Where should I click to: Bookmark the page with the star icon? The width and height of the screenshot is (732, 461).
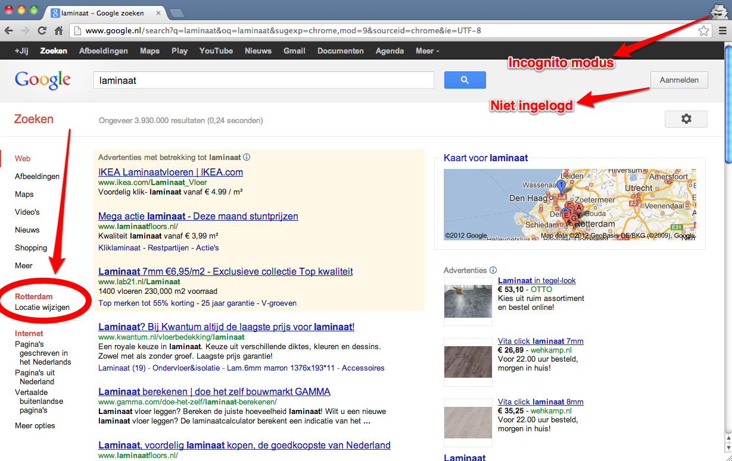coord(703,31)
